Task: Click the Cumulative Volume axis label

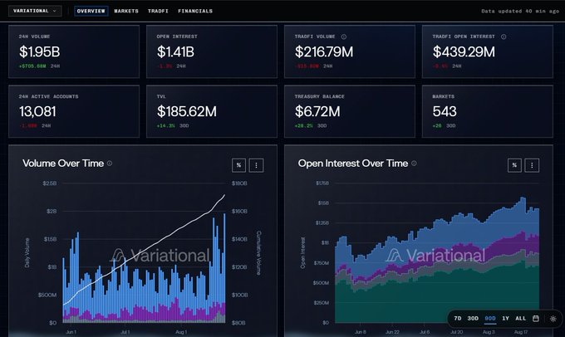Action: pyautogui.click(x=258, y=253)
